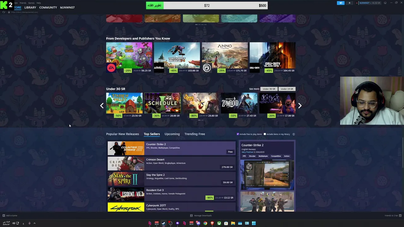Click the Competitive tag in Counter-Strike 2 panel

pyautogui.click(x=276, y=156)
